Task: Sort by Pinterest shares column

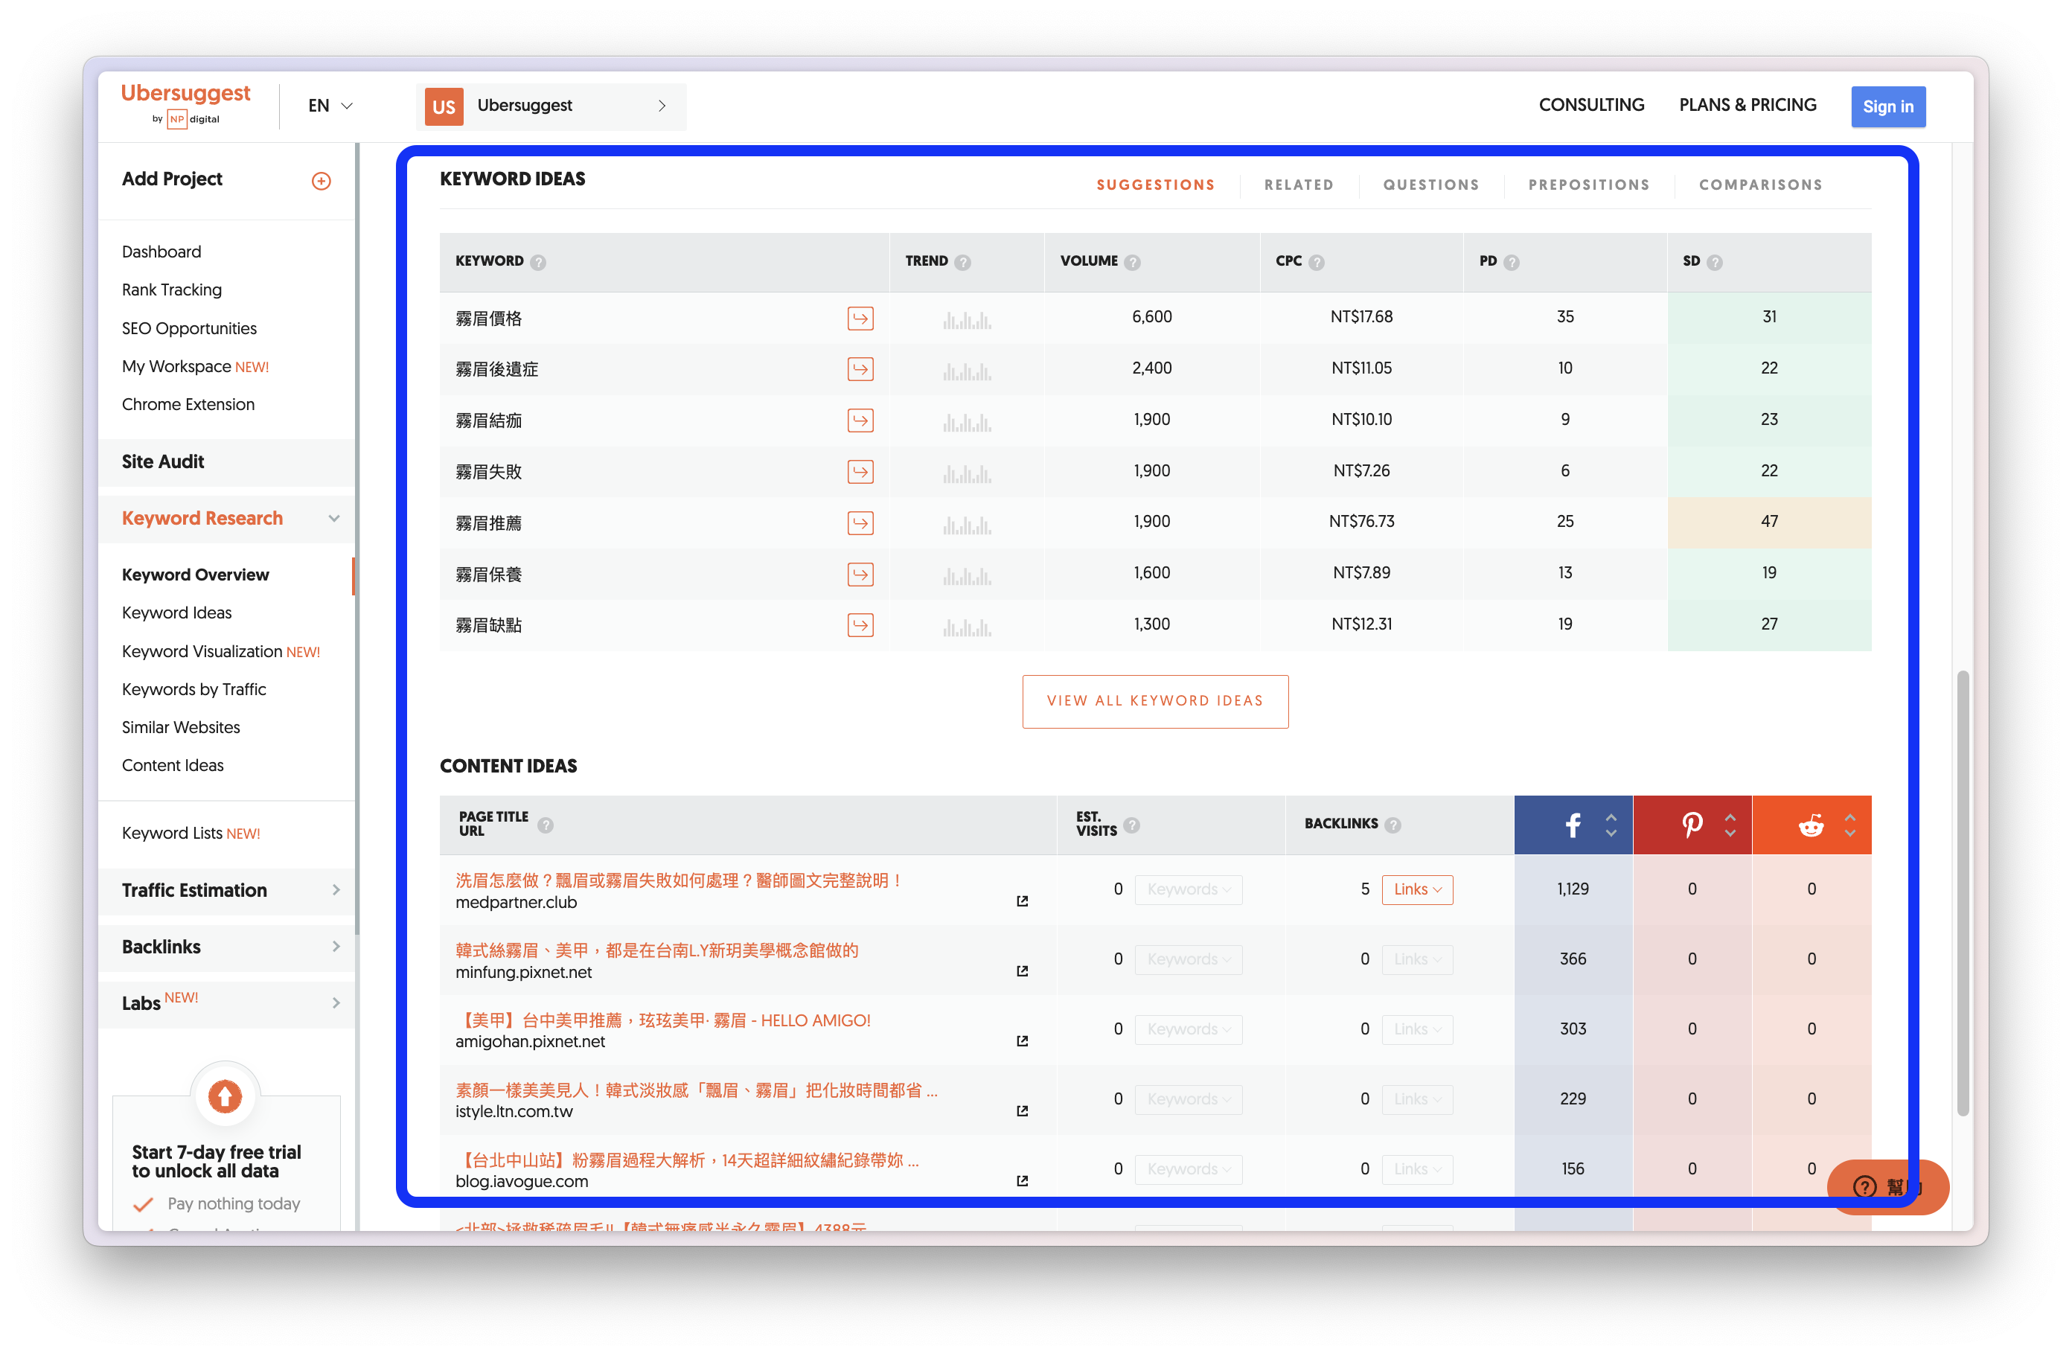Action: (x=1730, y=824)
